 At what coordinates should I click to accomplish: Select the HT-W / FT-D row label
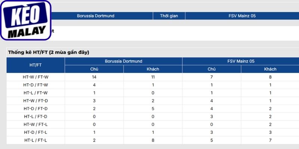(36, 101)
